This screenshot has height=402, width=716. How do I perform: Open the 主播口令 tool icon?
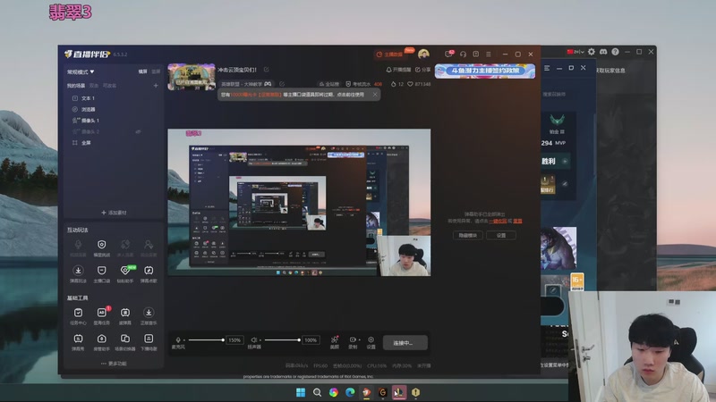tap(102, 271)
